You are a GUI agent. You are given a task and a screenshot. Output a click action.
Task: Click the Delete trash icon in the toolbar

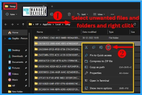pyautogui.click(x=69, y=14)
